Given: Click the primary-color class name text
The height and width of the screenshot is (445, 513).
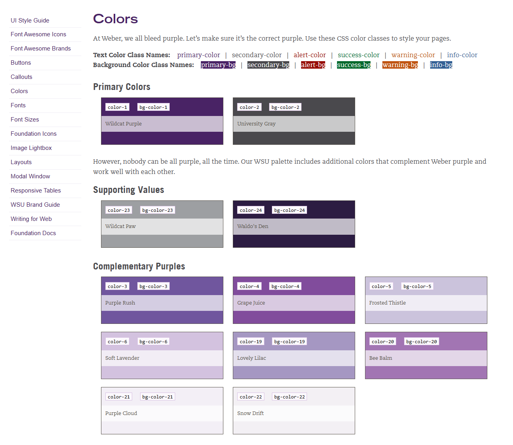Looking at the screenshot, I should [x=198, y=55].
